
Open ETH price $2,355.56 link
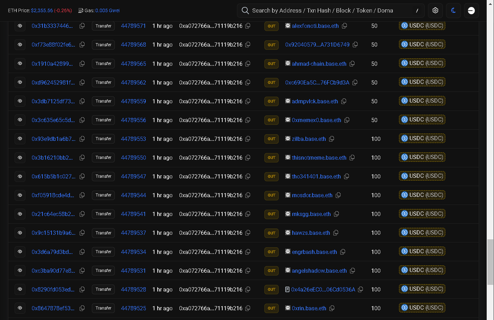coord(41,10)
